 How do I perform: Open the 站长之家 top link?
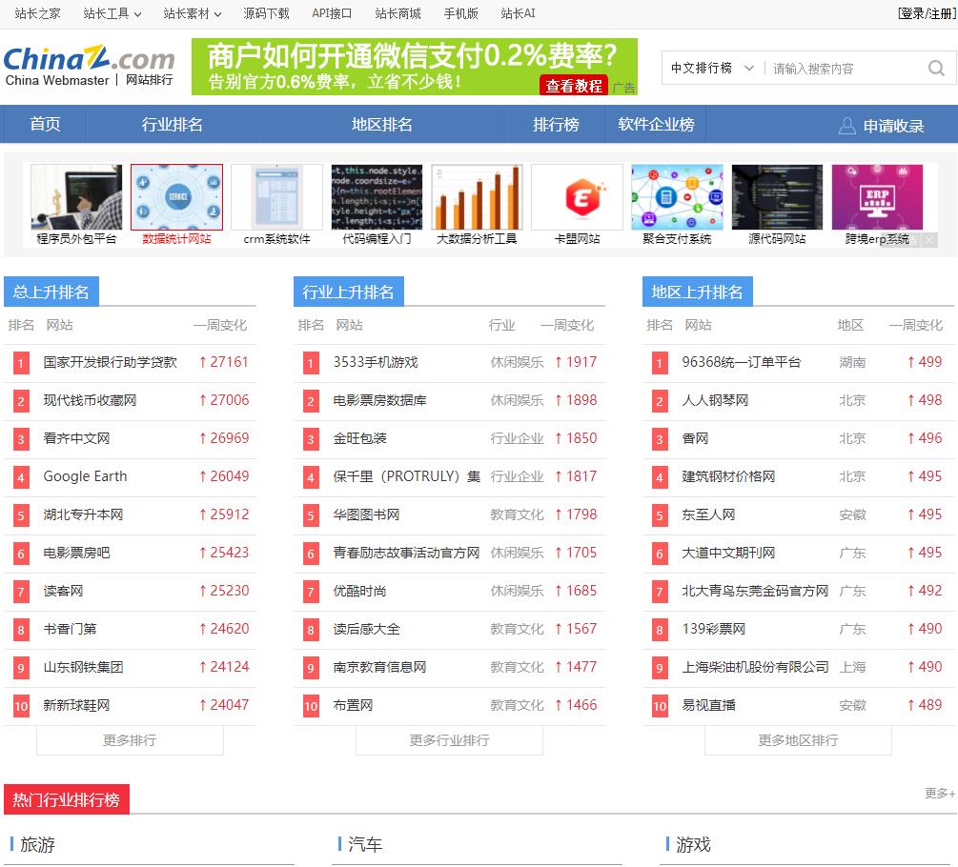pos(37,13)
